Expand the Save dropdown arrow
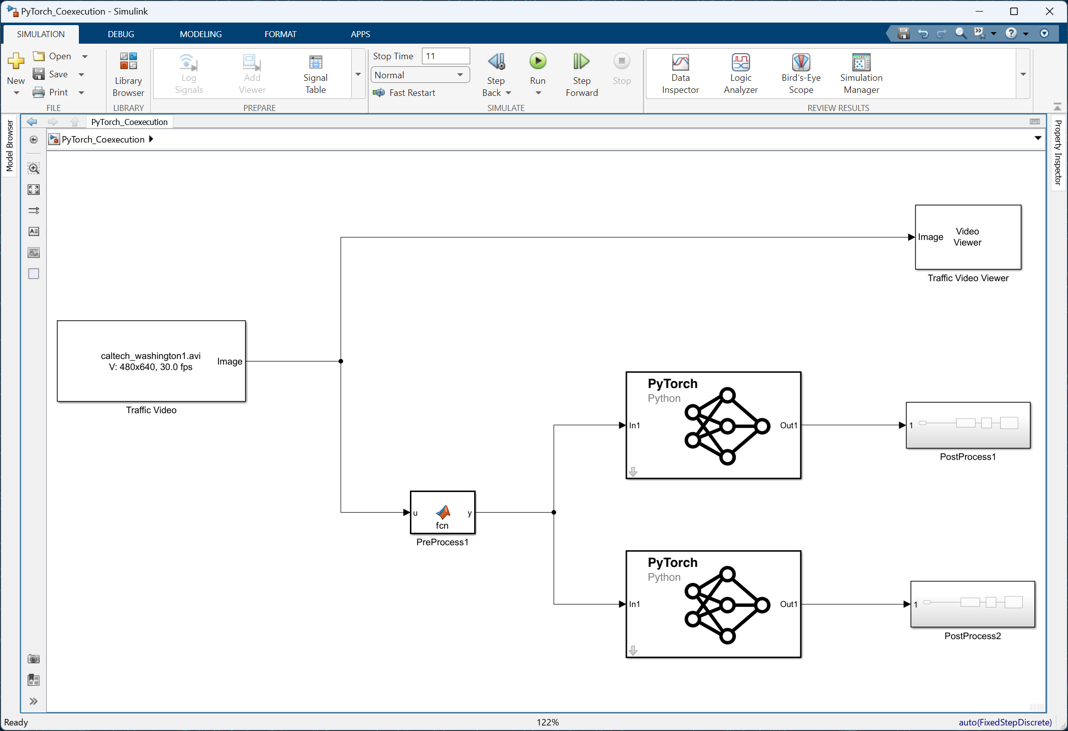Viewport: 1068px width, 731px height. 81,74
